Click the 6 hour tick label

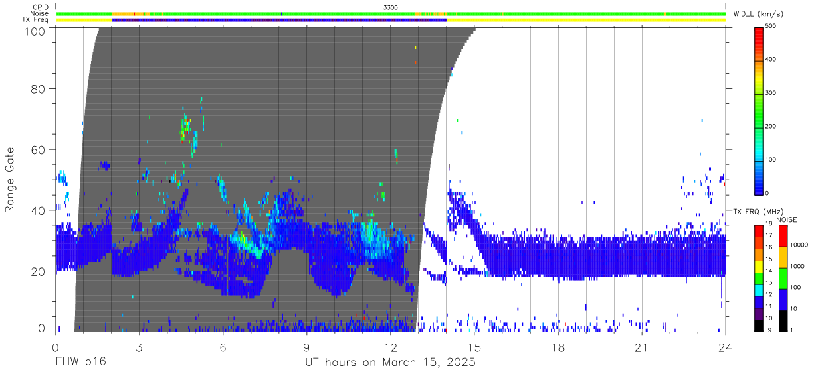223,347
